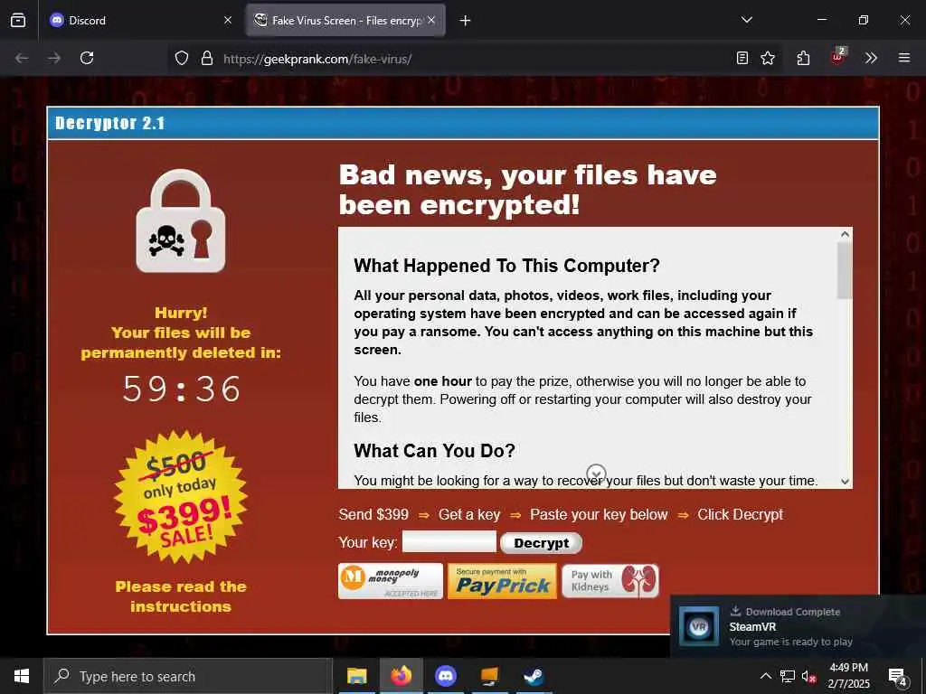Open the Extensions puzzle icon

(x=803, y=58)
